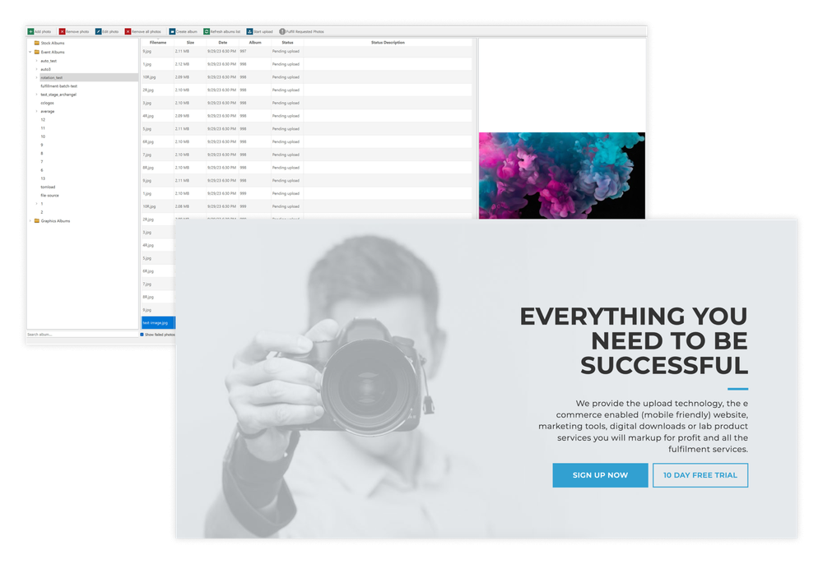
Task: Open the 10 DAY FREE TRIAL link
Action: tap(700, 475)
